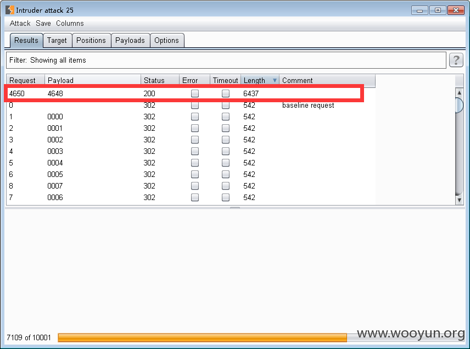The width and height of the screenshot is (470, 349).
Task: Click the Length column sort arrow
Action: point(275,80)
